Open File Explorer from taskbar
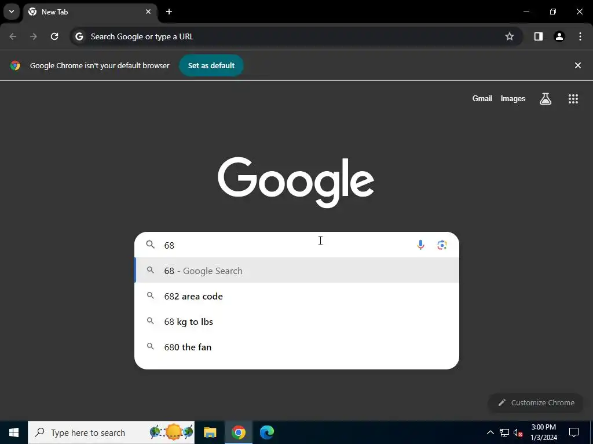The image size is (593, 444). [x=210, y=432]
